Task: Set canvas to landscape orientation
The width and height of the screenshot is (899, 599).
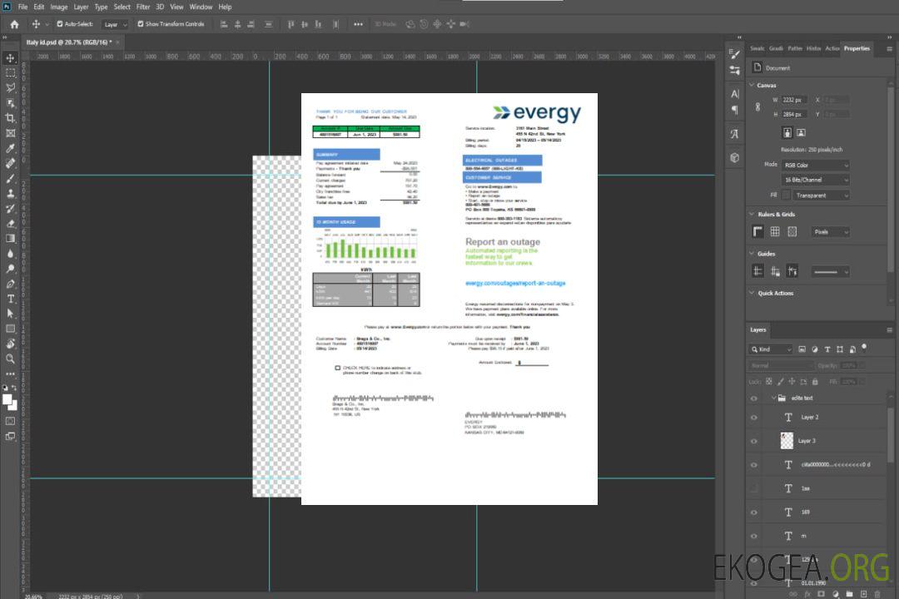Action: [x=801, y=132]
